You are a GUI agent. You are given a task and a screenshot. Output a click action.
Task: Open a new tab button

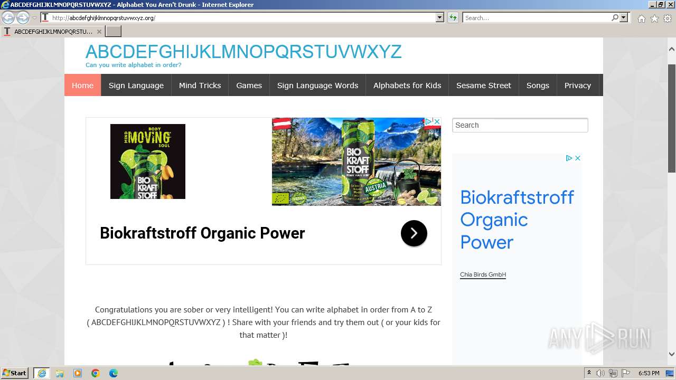[x=114, y=32]
